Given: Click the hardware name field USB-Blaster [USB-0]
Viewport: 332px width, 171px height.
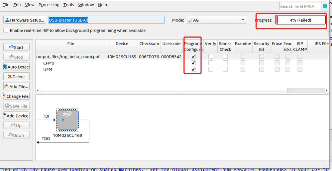Looking at the screenshot, I should 106,20.
